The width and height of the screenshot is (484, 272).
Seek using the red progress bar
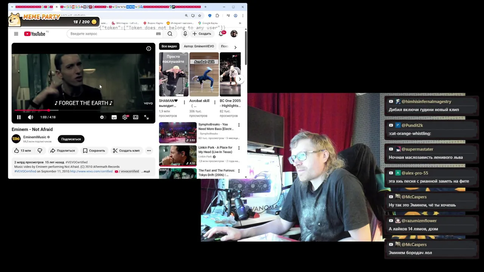pyautogui.click(x=83, y=110)
